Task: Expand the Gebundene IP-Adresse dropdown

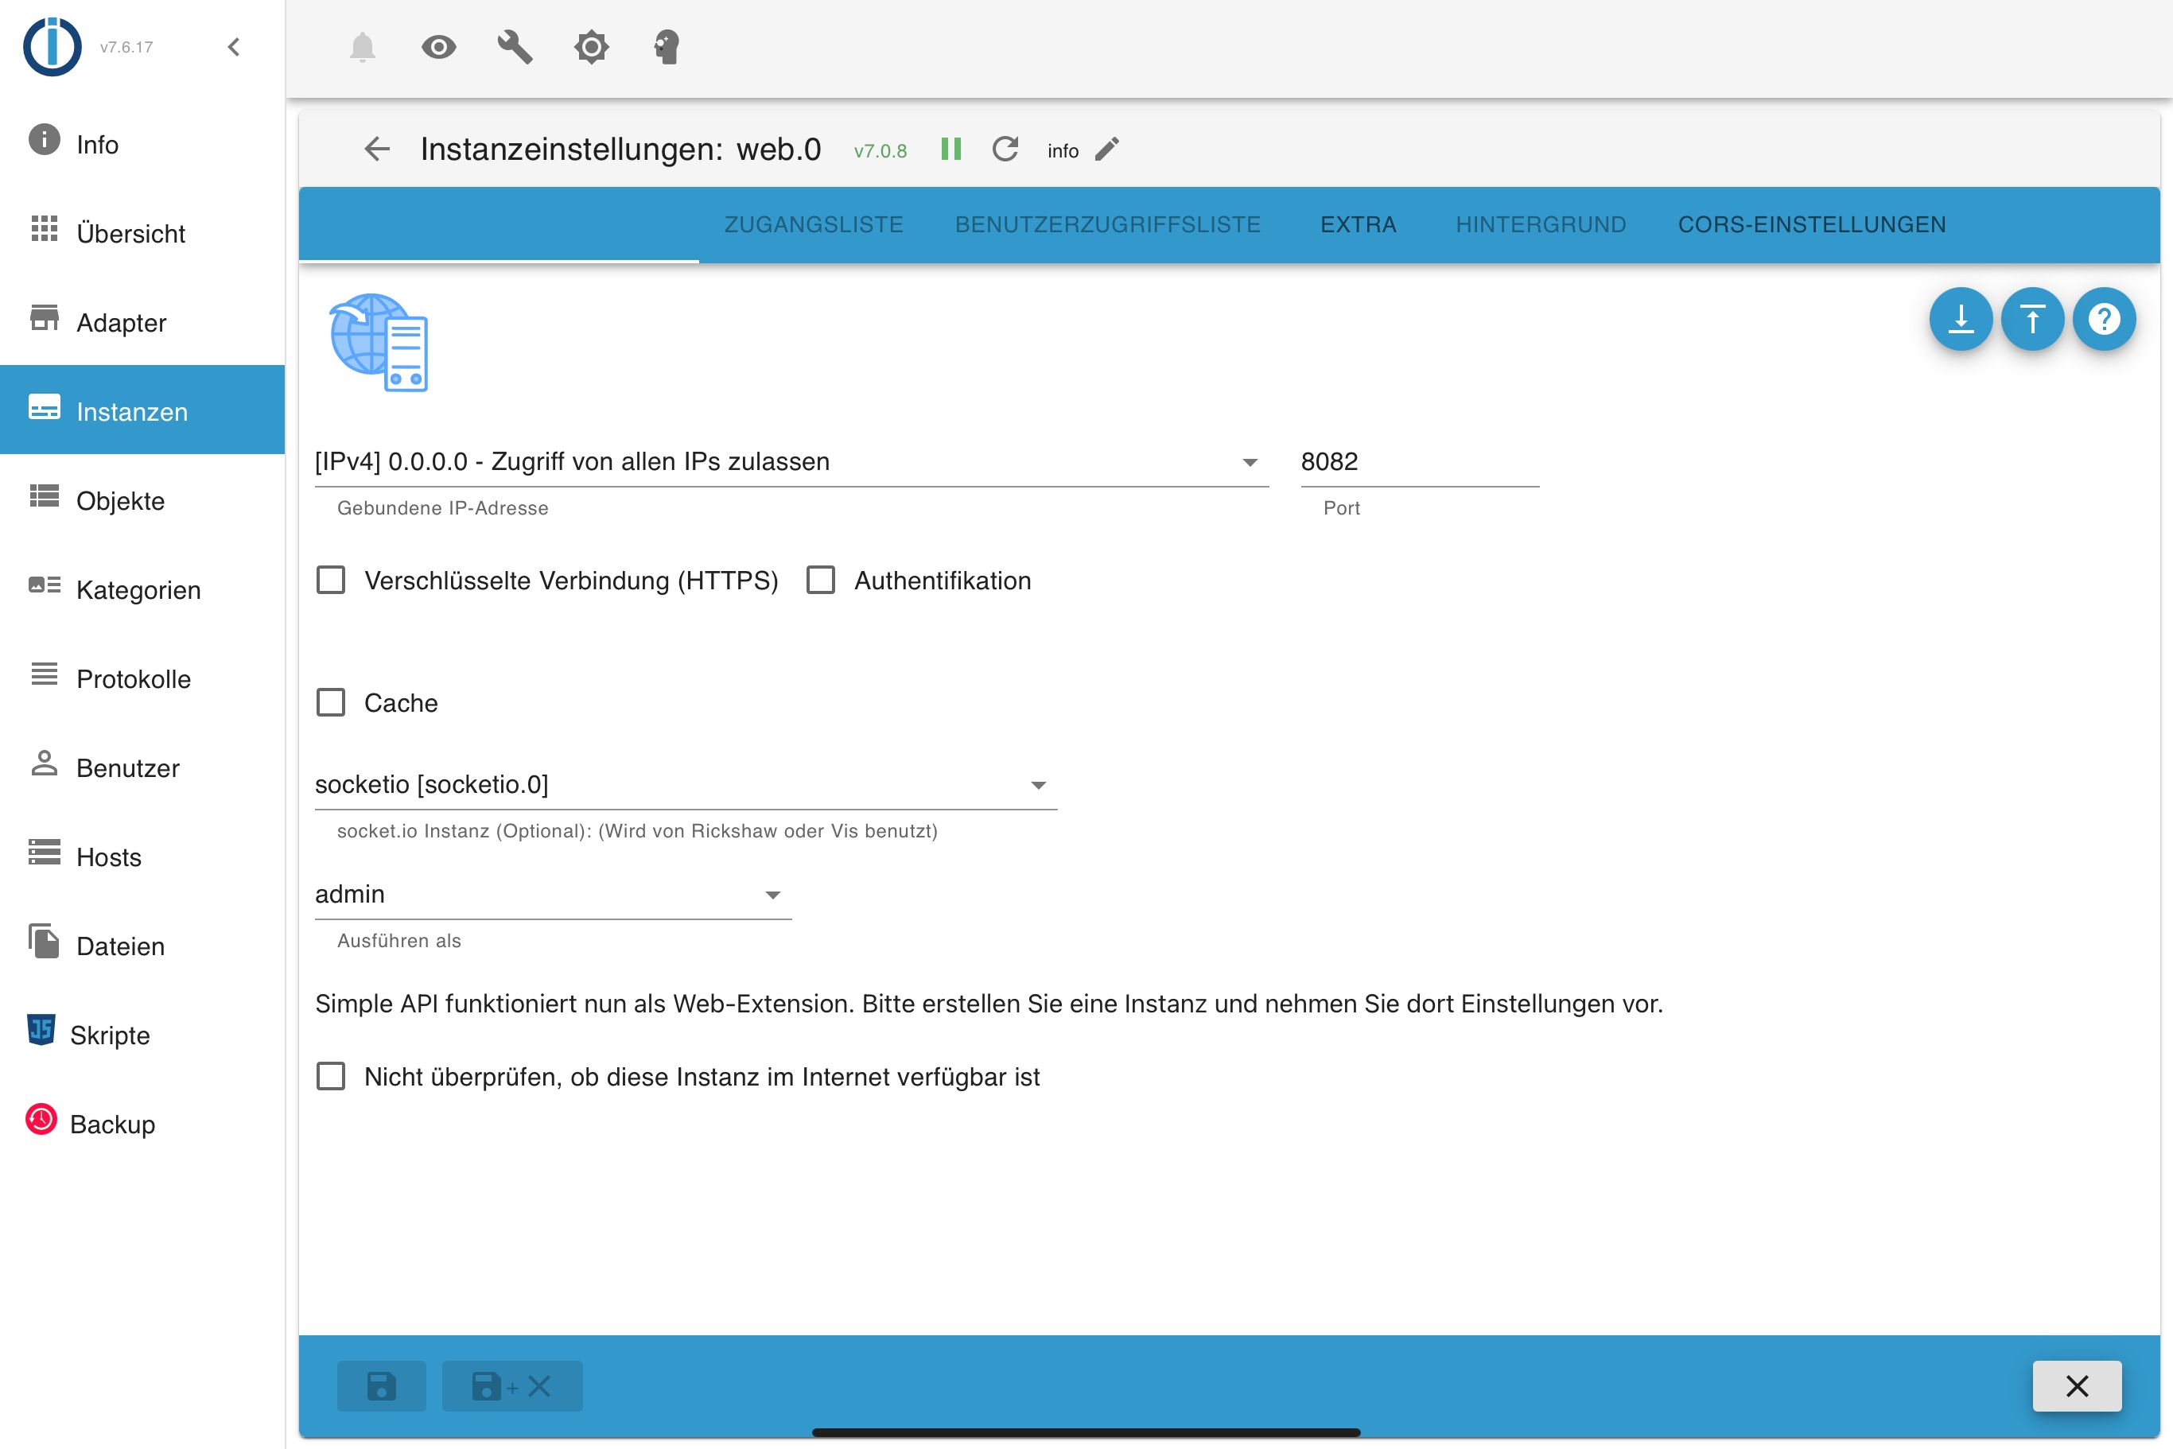Action: pos(791,462)
